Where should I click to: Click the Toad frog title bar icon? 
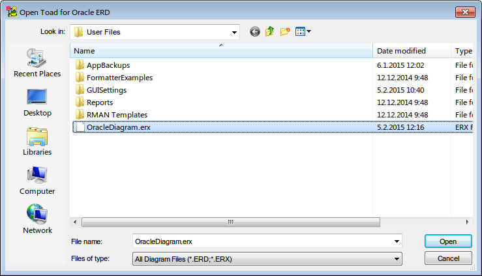(12, 12)
